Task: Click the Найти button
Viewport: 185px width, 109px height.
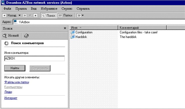Action: pyautogui.click(x=15, y=68)
